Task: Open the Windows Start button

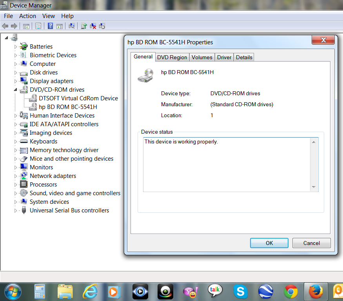Action: click(13, 292)
